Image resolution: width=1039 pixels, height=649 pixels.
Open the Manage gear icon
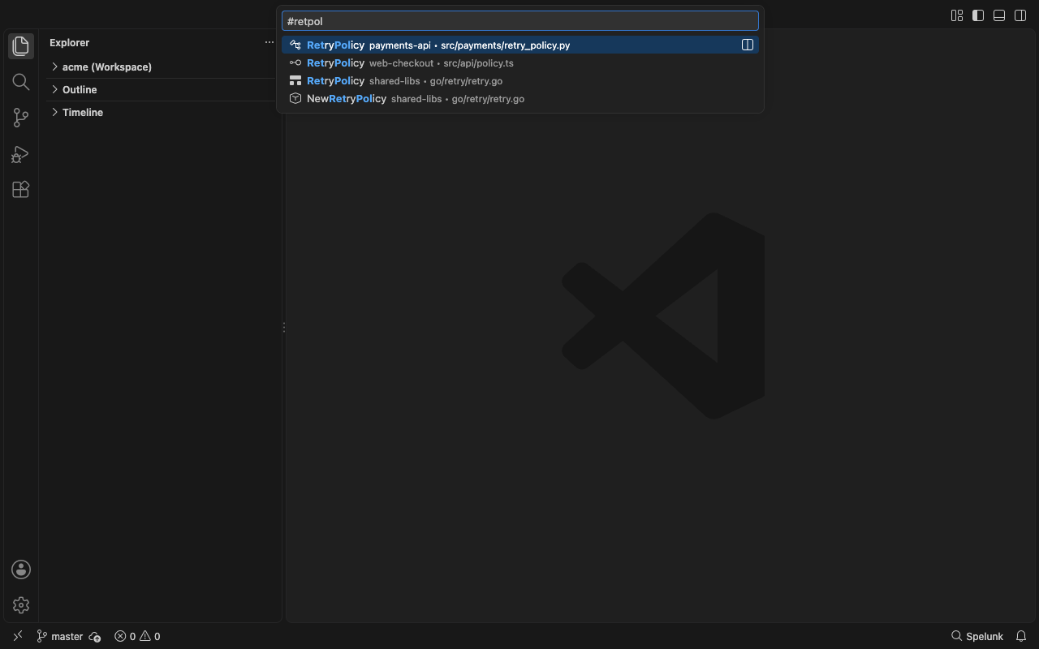pos(21,605)
